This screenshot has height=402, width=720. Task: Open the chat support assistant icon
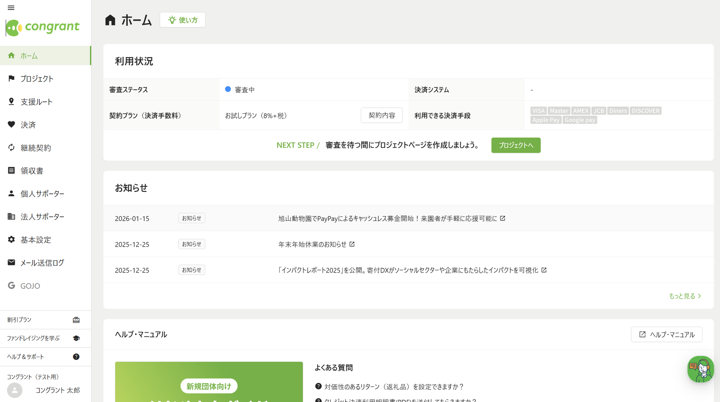point(700,369)
